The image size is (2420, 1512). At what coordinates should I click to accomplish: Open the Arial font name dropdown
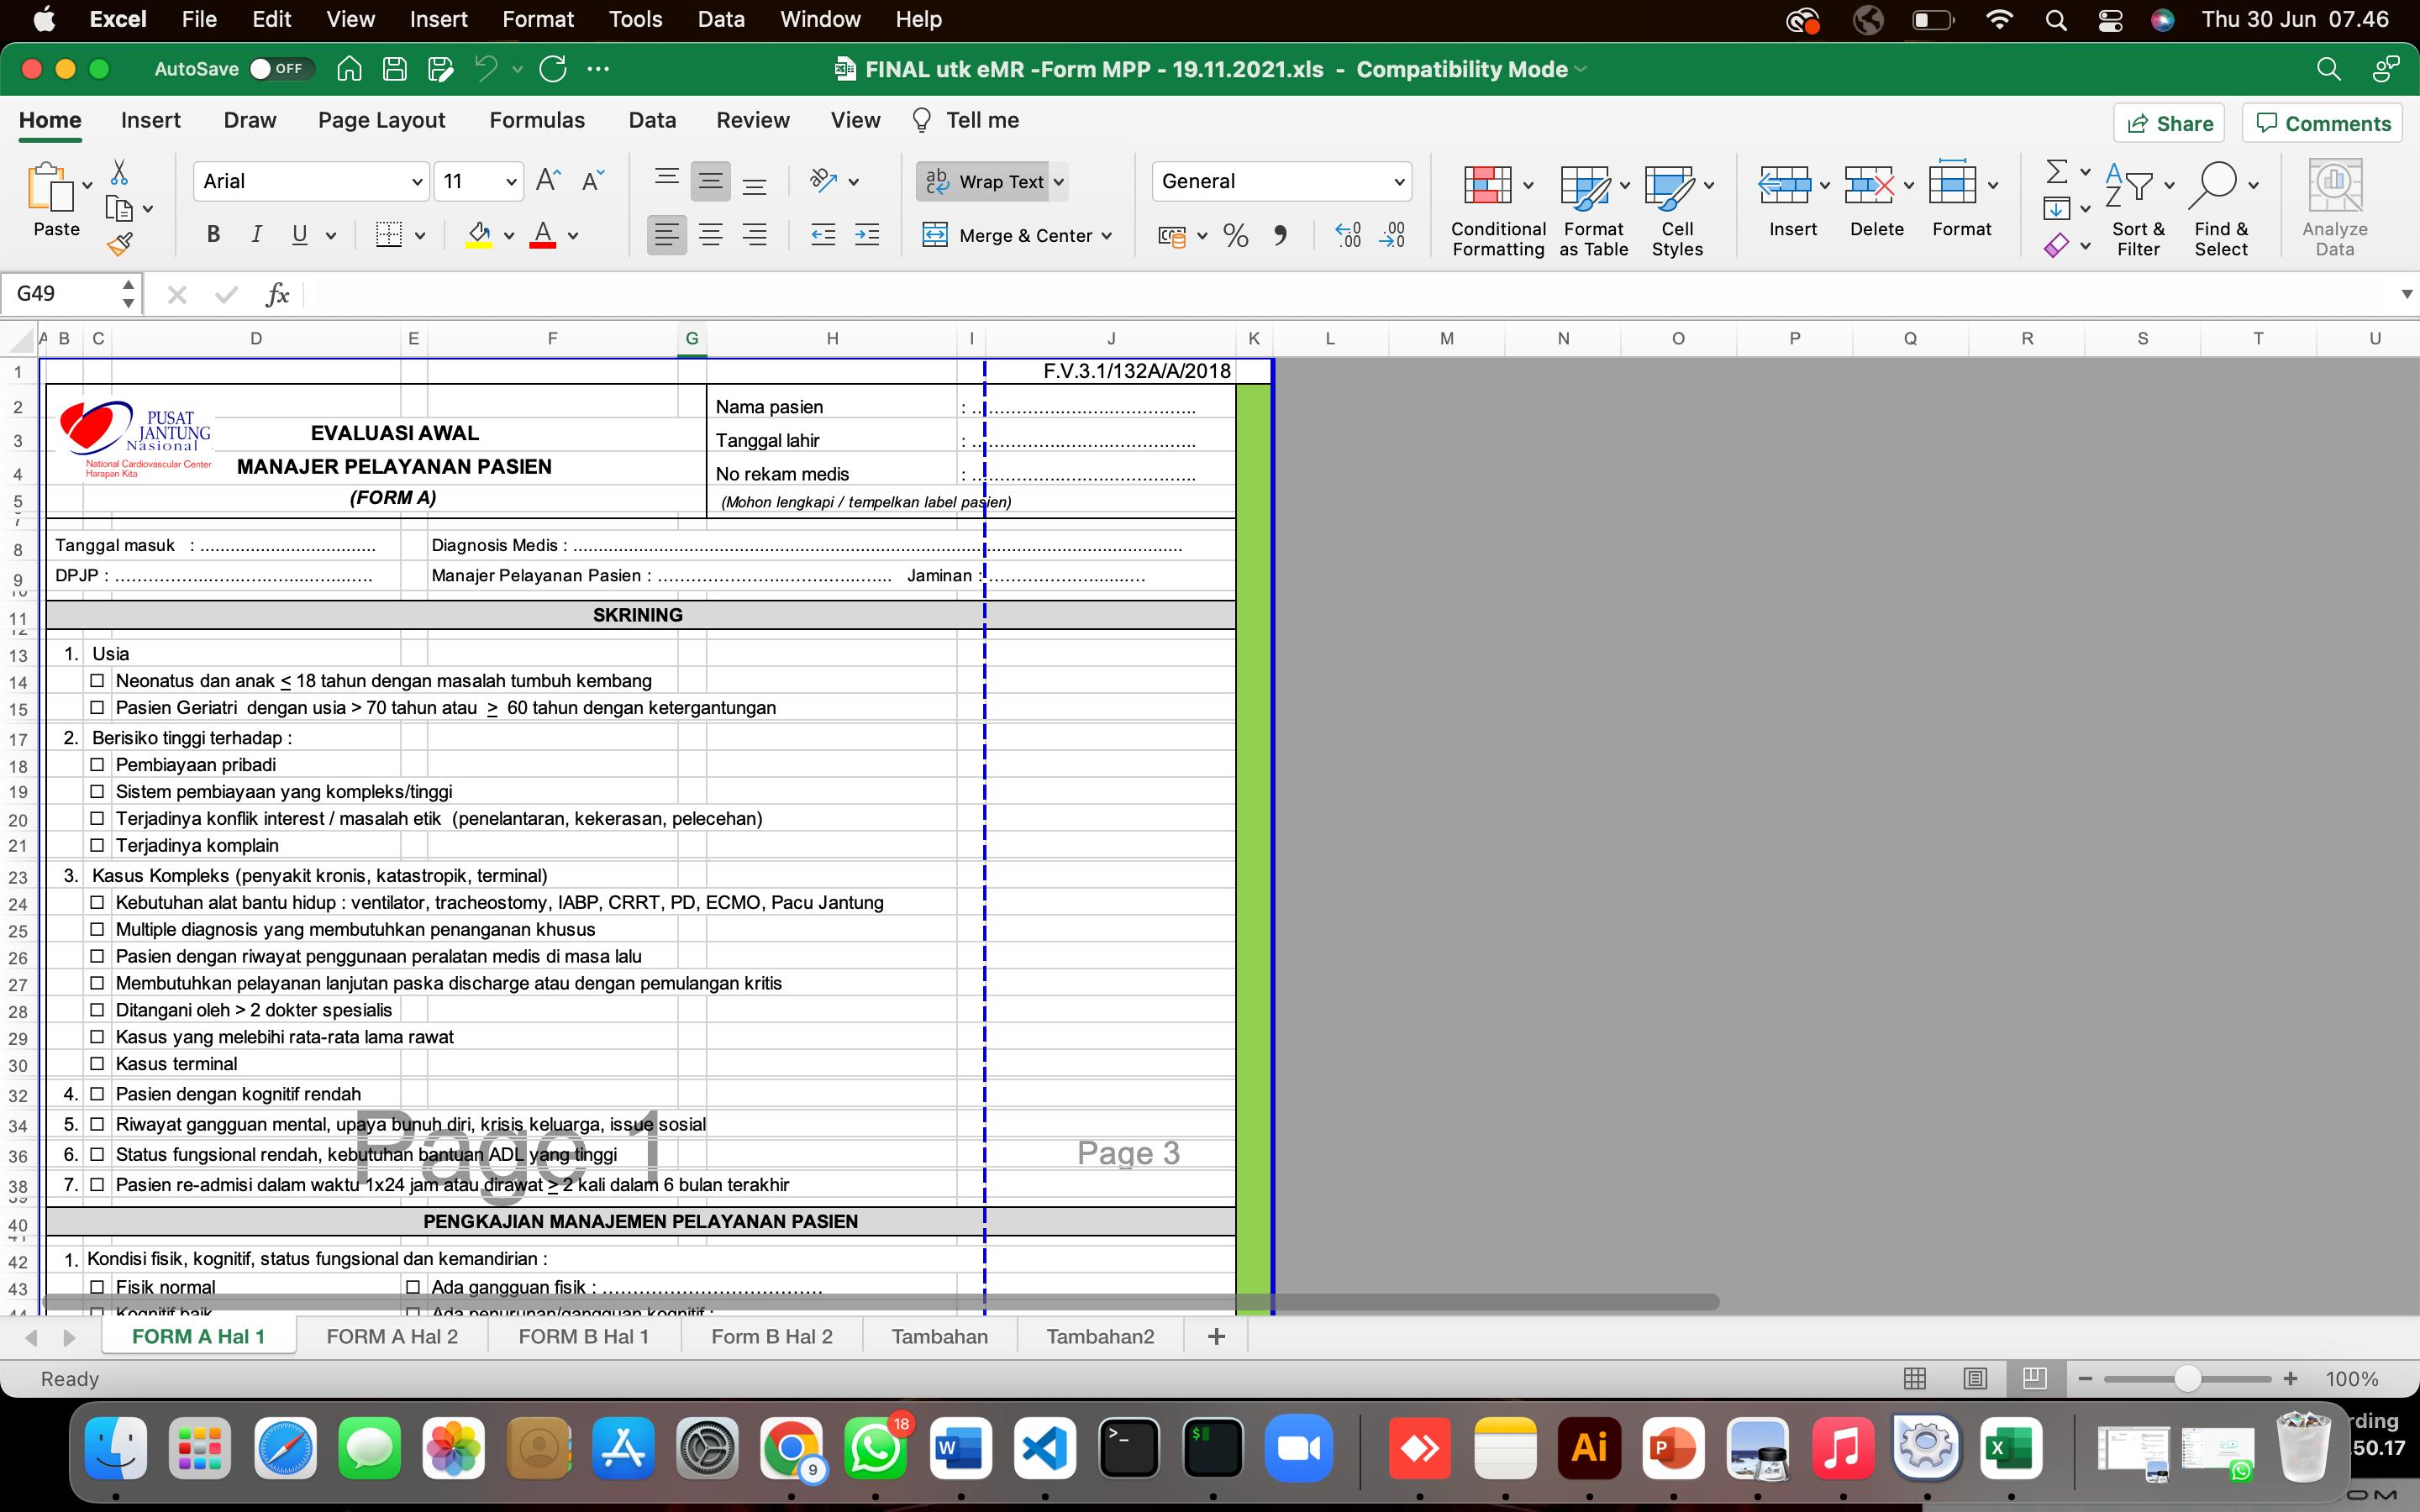[416, 181]
